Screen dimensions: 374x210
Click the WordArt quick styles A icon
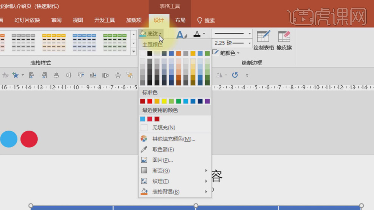(181, 35)
